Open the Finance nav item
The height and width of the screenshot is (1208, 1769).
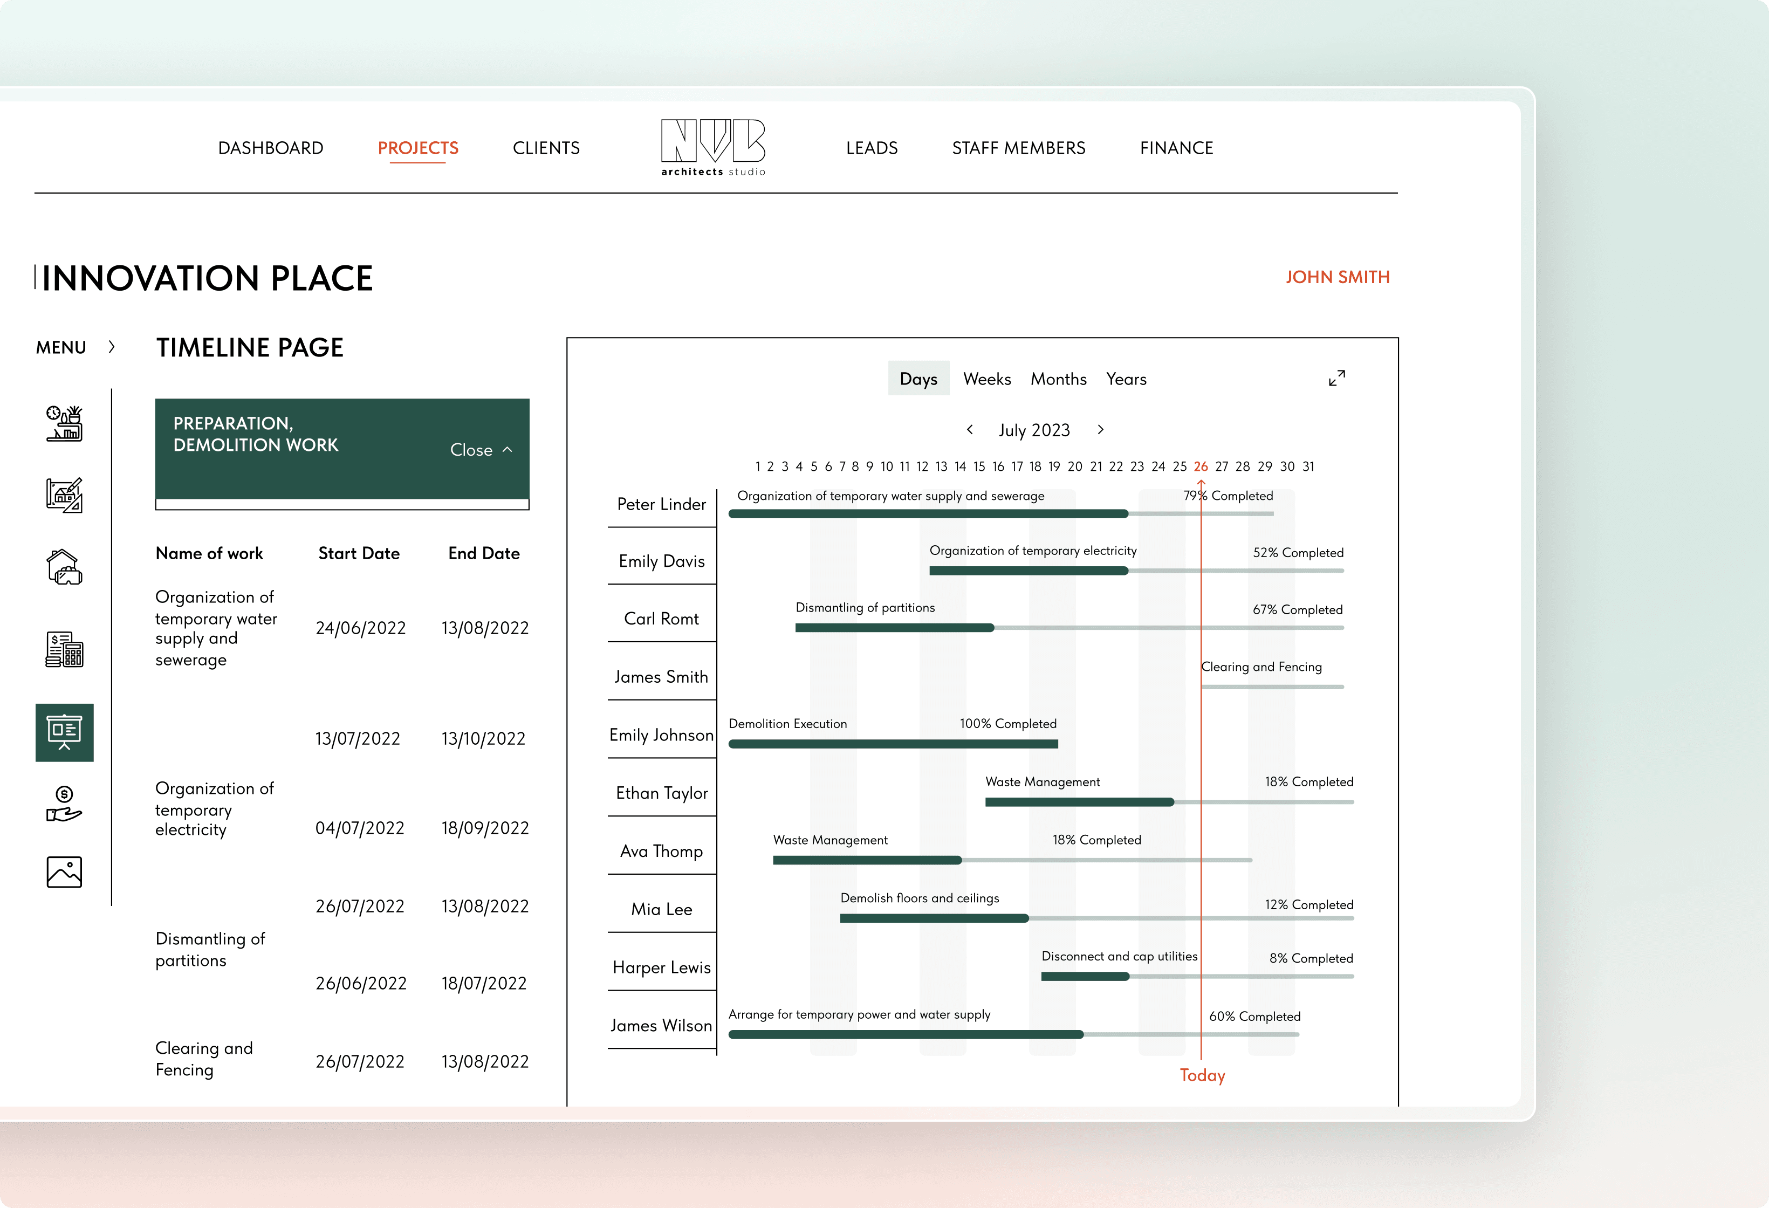pyautogui.click(x=1177, y=148)
